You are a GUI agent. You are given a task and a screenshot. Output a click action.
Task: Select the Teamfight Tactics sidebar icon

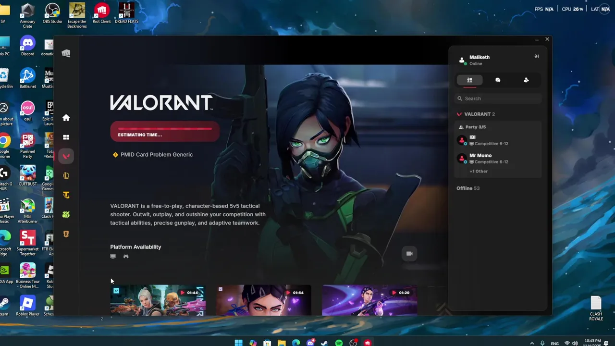[x=66, y=195]
